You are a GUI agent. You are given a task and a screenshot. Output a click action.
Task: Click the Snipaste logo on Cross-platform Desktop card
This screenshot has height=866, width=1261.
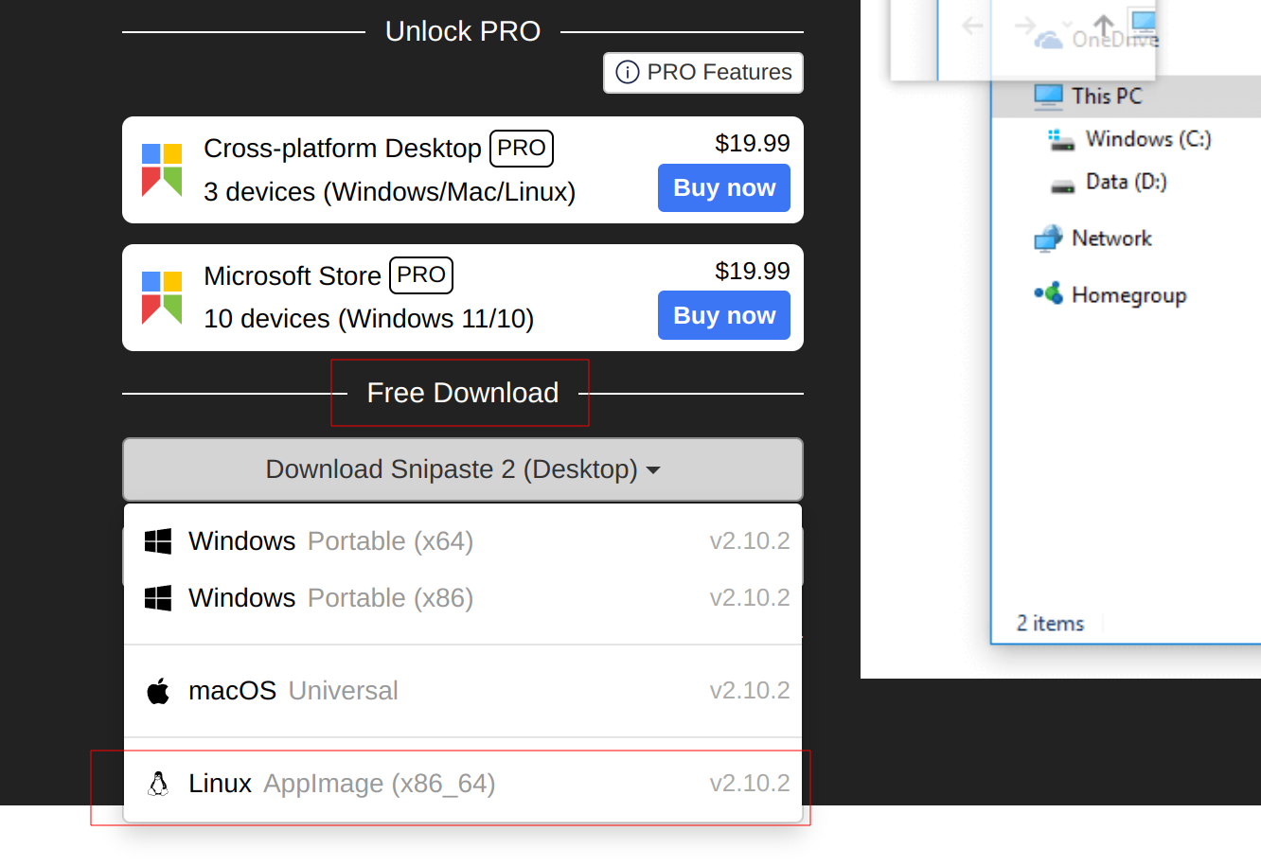pos(162,170)
